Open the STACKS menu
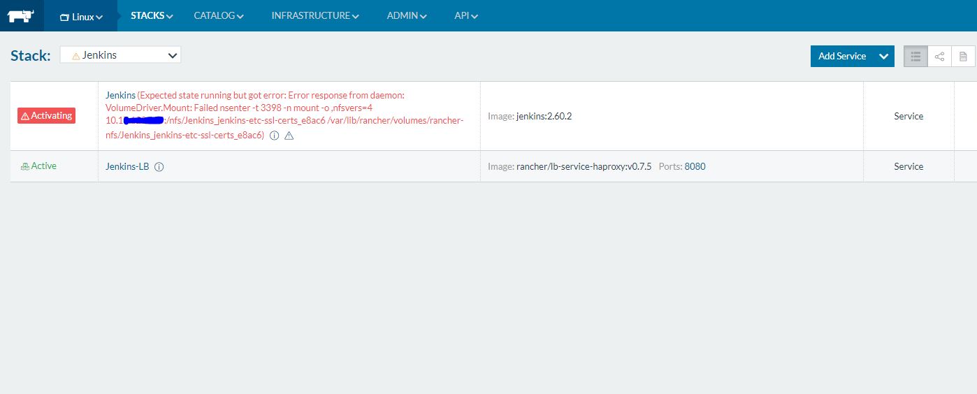The width and height of the screenshot is (977, 394). coord(152,15)
